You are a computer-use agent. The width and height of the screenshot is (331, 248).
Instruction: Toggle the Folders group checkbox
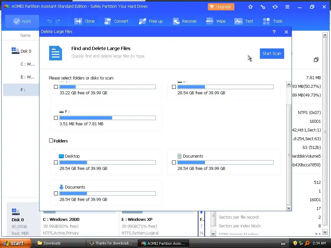[x=51, y=140]
